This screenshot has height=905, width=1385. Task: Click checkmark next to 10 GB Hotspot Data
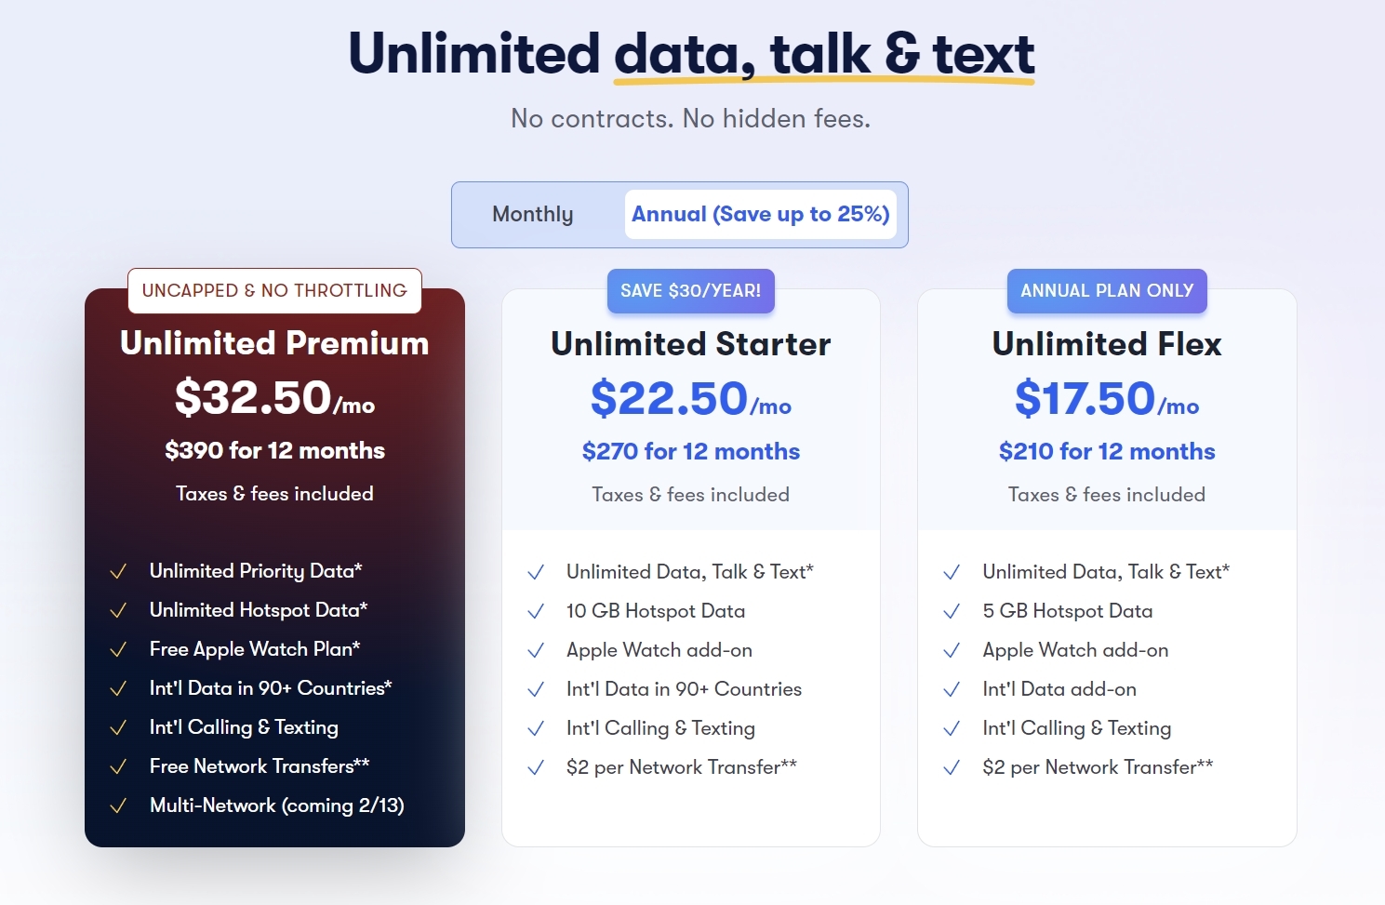[536, 611]
